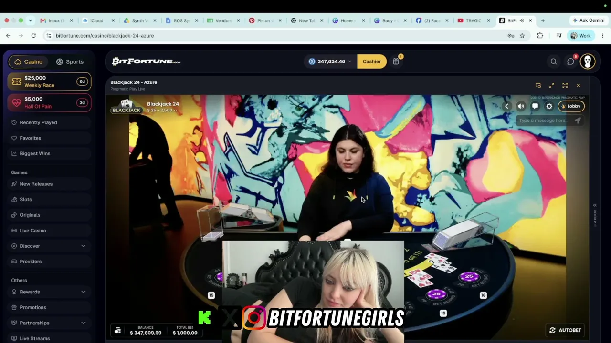Open the Cashier button
This screenshot has width=611, height=343.
[372, 61]
